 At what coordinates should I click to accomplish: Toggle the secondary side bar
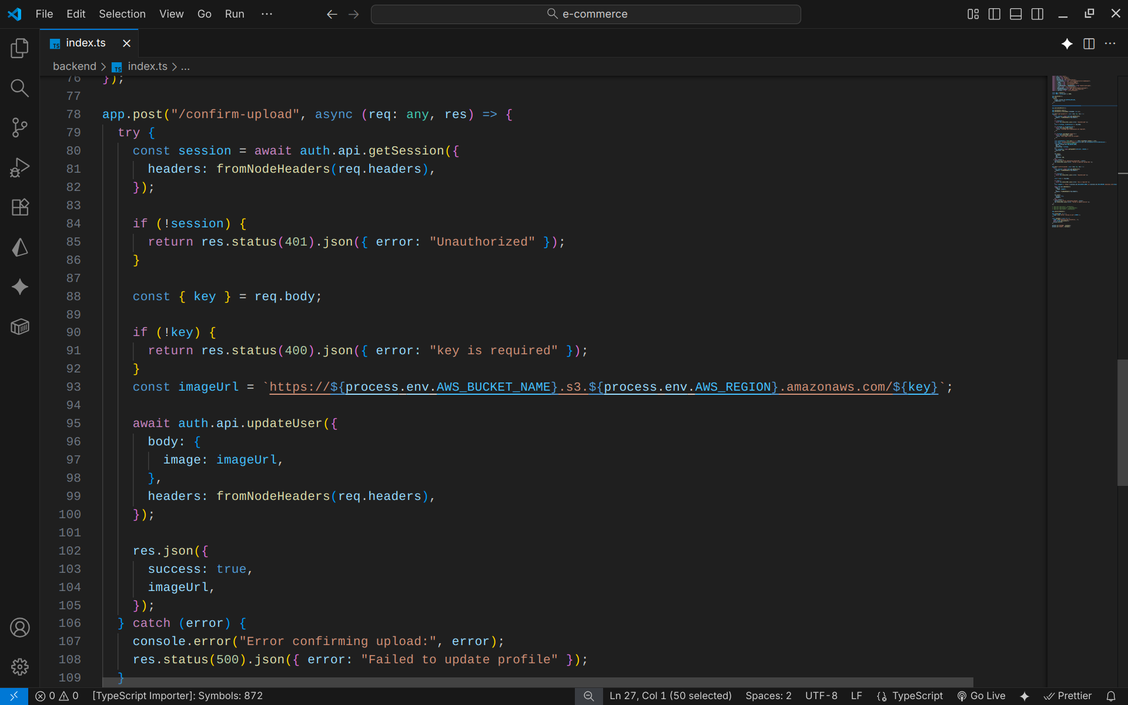(x=1037, y=14)
